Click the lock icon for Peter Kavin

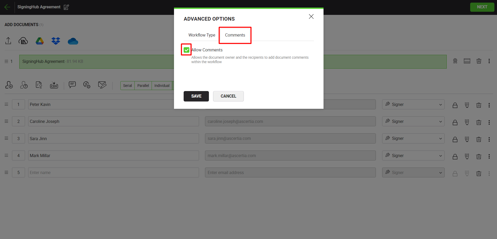[x=455, y=105]
